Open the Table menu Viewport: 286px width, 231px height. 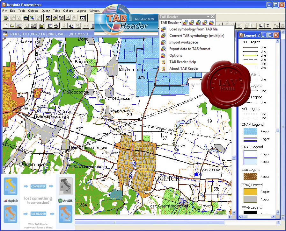[x=56, y=11]
